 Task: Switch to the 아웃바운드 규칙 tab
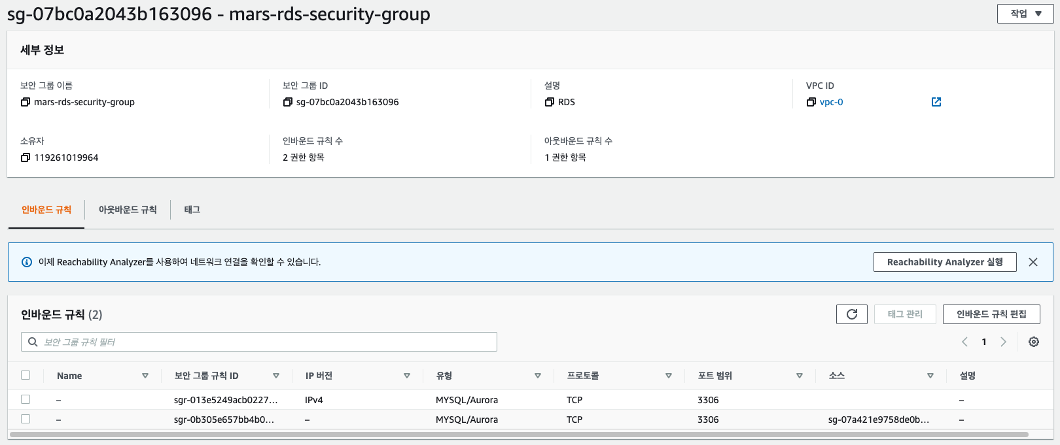click(x=128, y=210)
